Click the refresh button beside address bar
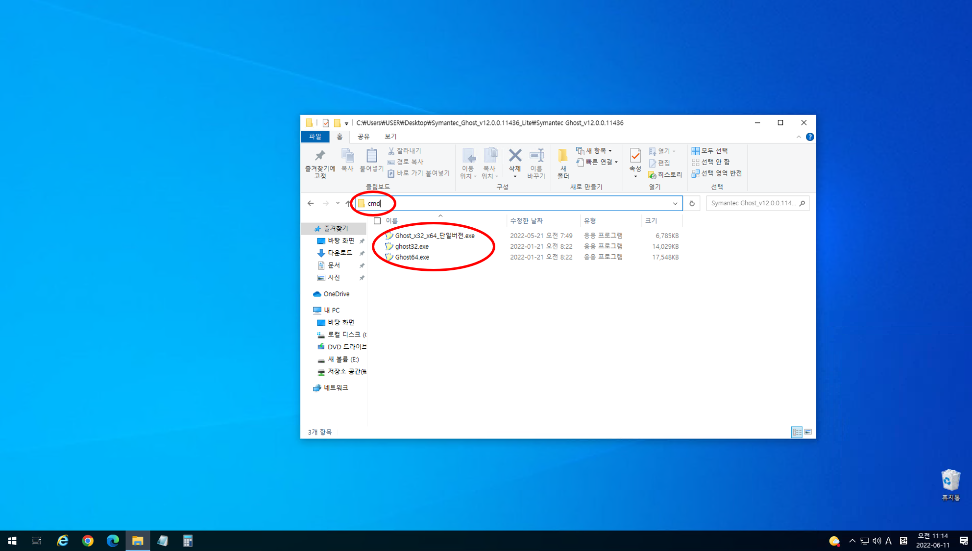This screenshot has height=551, width=972. [x=692, y=203]
